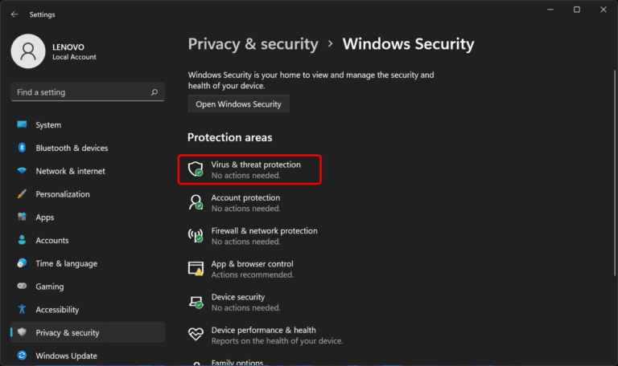Open the Windows Update section
The height and width of the screenshot is (366, 618).
tap(66, 356)
